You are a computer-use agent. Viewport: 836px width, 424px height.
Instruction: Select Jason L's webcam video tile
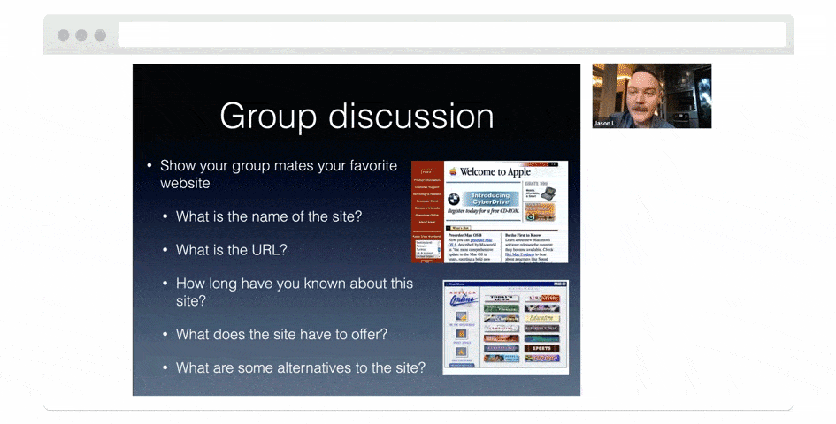tap(651, 96)
